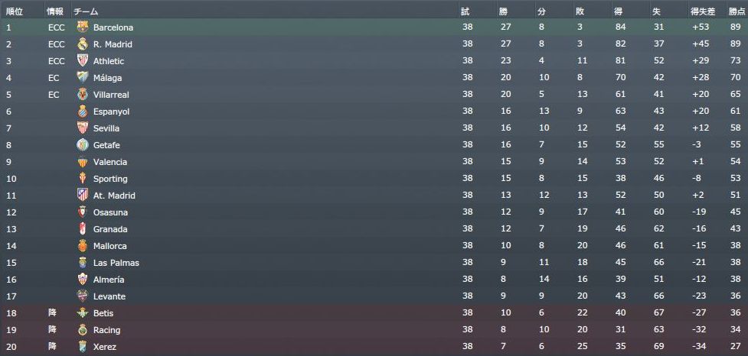Viewport: 748px width, 356px height.
Task: Click the Sevilla team crest icon
Action: pos(83,128)
